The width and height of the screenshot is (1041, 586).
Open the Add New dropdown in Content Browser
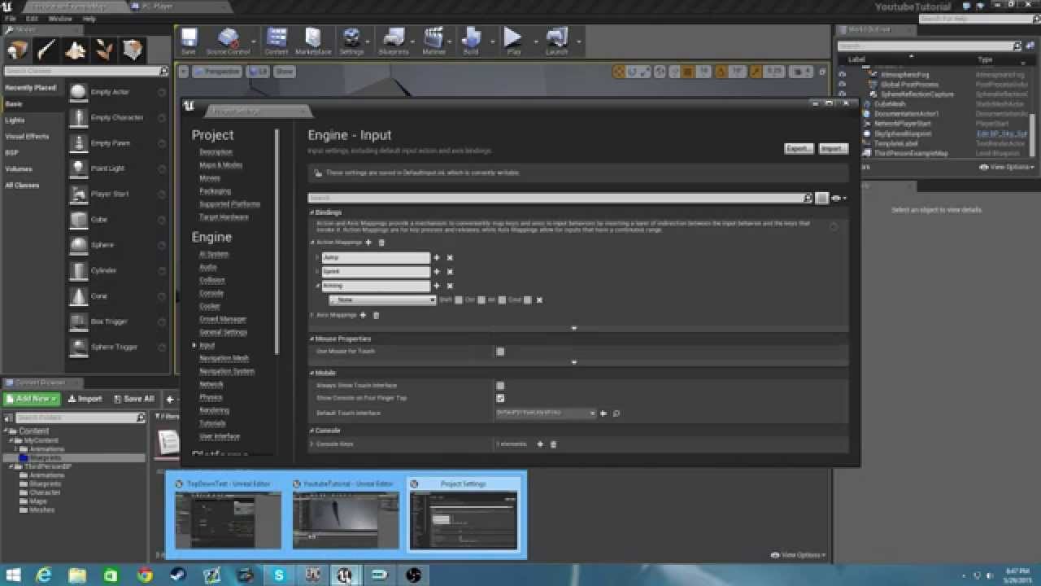point(32,399)
